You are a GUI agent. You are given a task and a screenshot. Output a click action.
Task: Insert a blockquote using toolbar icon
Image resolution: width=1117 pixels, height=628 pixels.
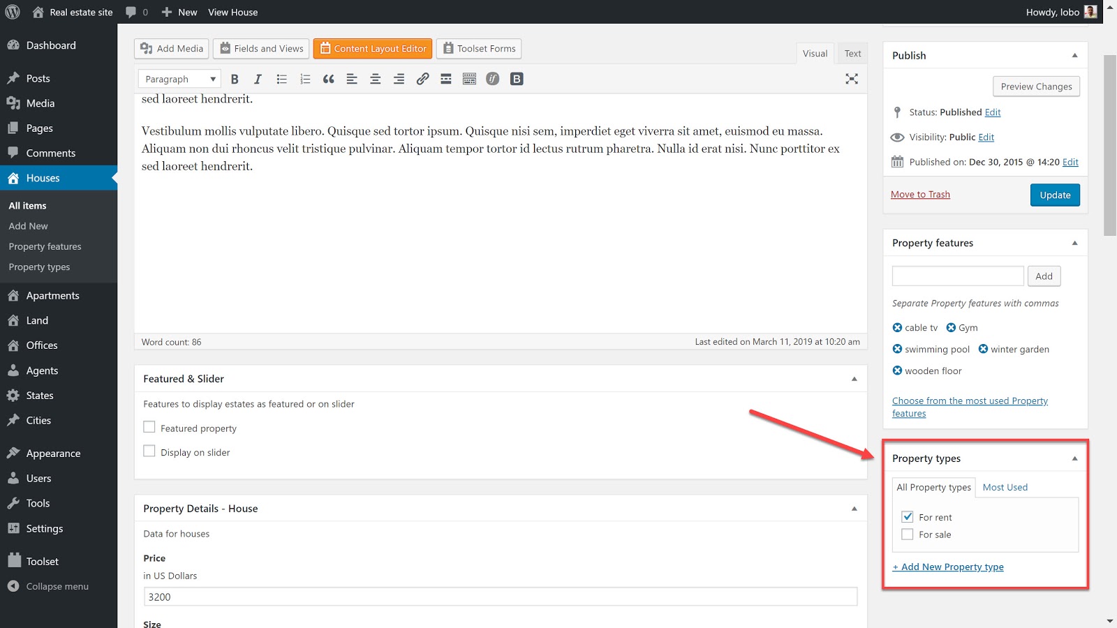(x=328, y=80)
